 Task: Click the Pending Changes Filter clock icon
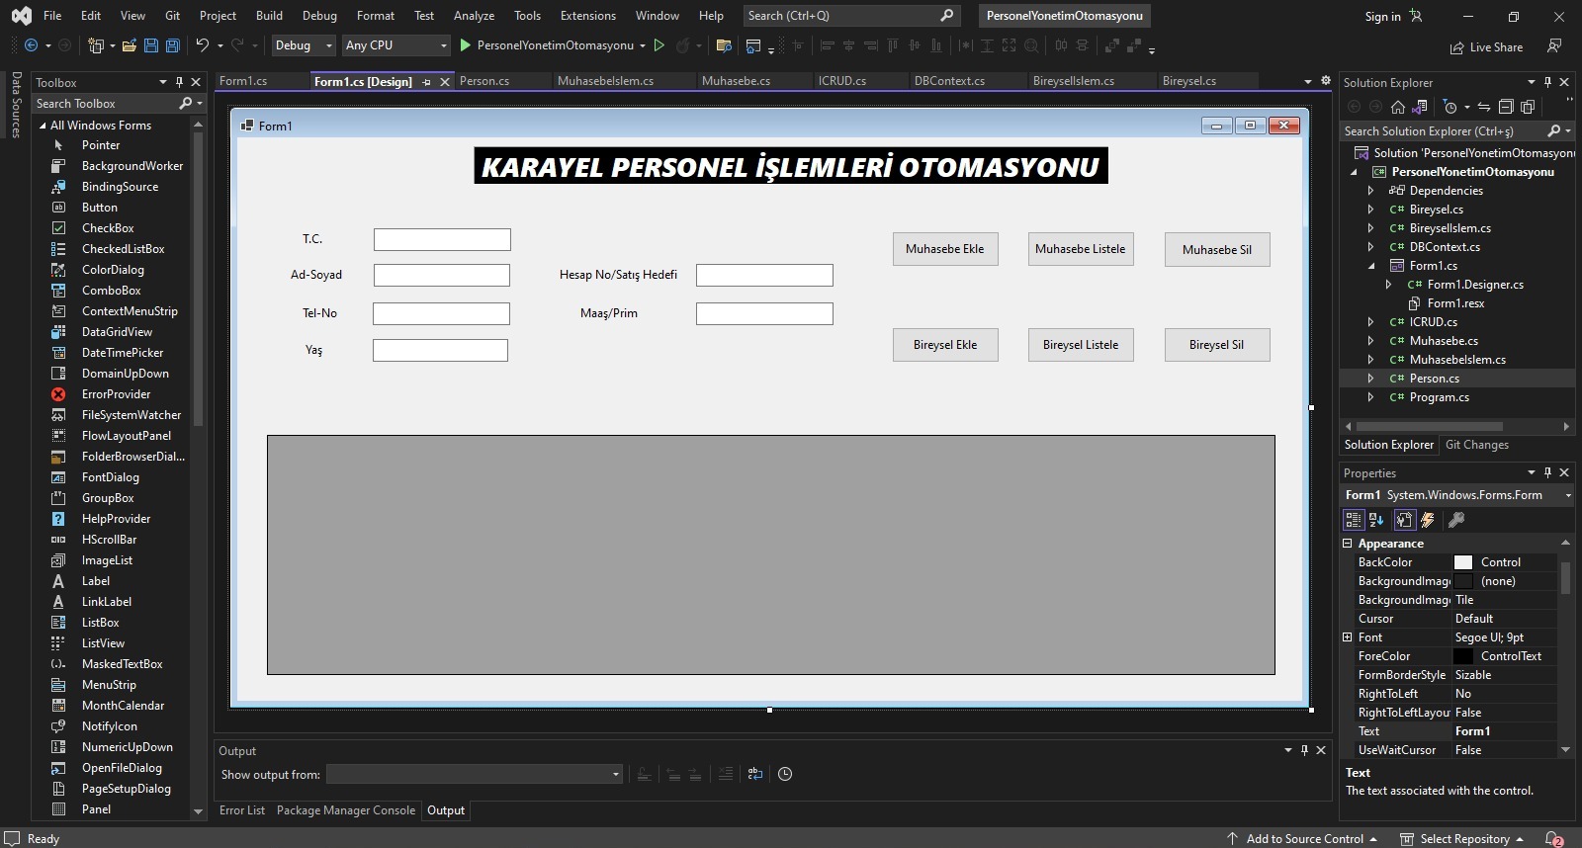[x=1450, y=107]
